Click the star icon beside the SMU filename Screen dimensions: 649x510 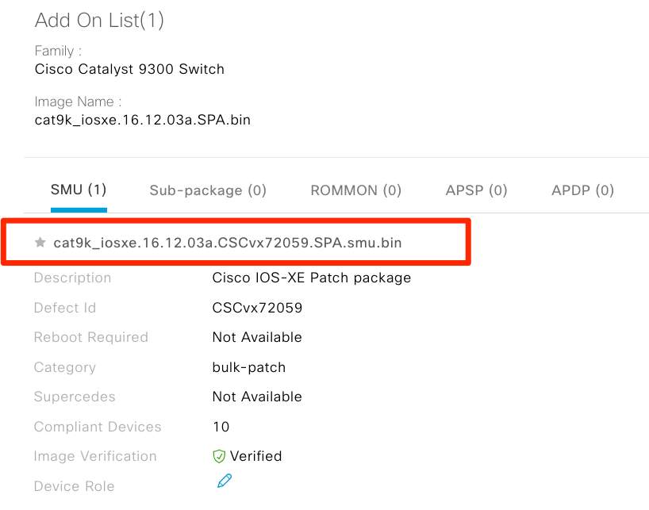(x=40, y=243)
